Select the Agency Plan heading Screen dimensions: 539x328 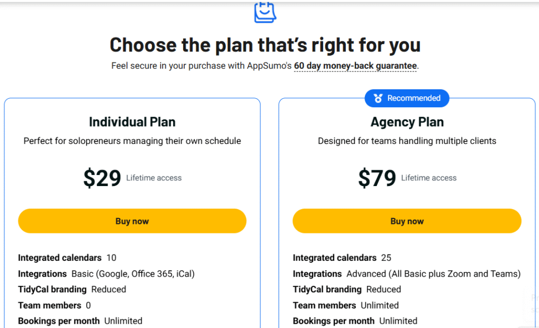407,122
